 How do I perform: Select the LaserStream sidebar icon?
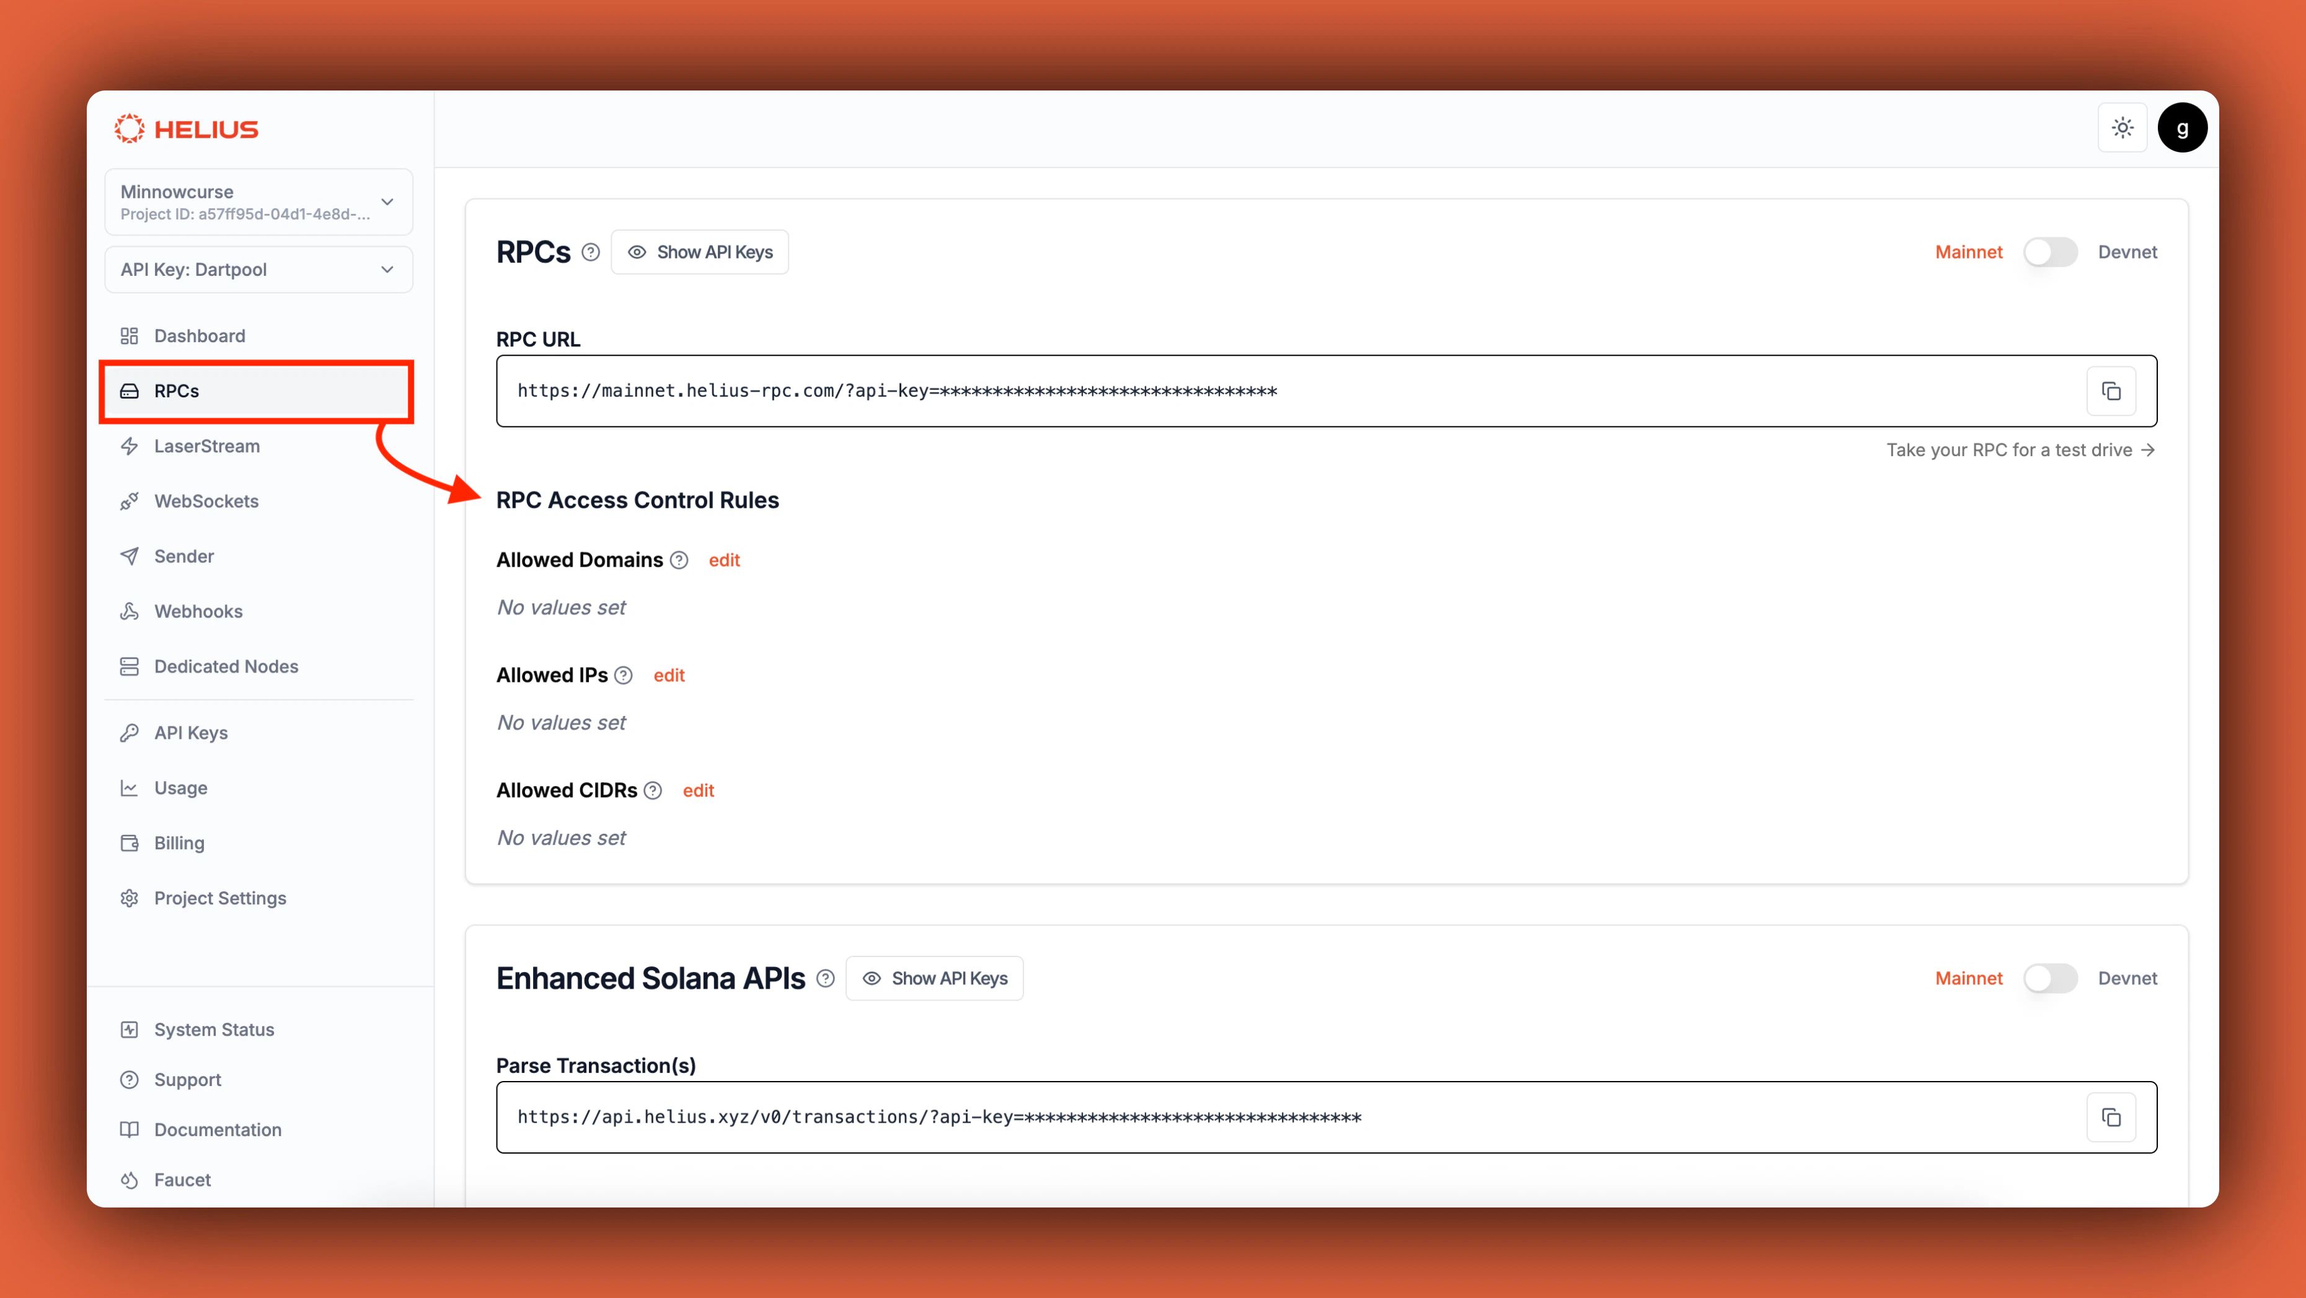click(130, 446)
